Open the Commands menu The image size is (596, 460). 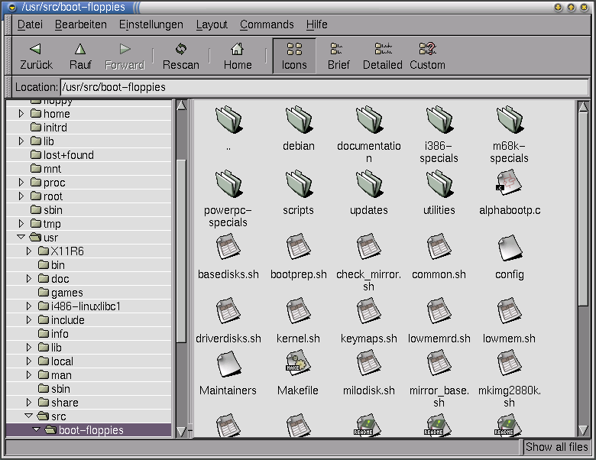pyautogui.click(x=267, y=24)
